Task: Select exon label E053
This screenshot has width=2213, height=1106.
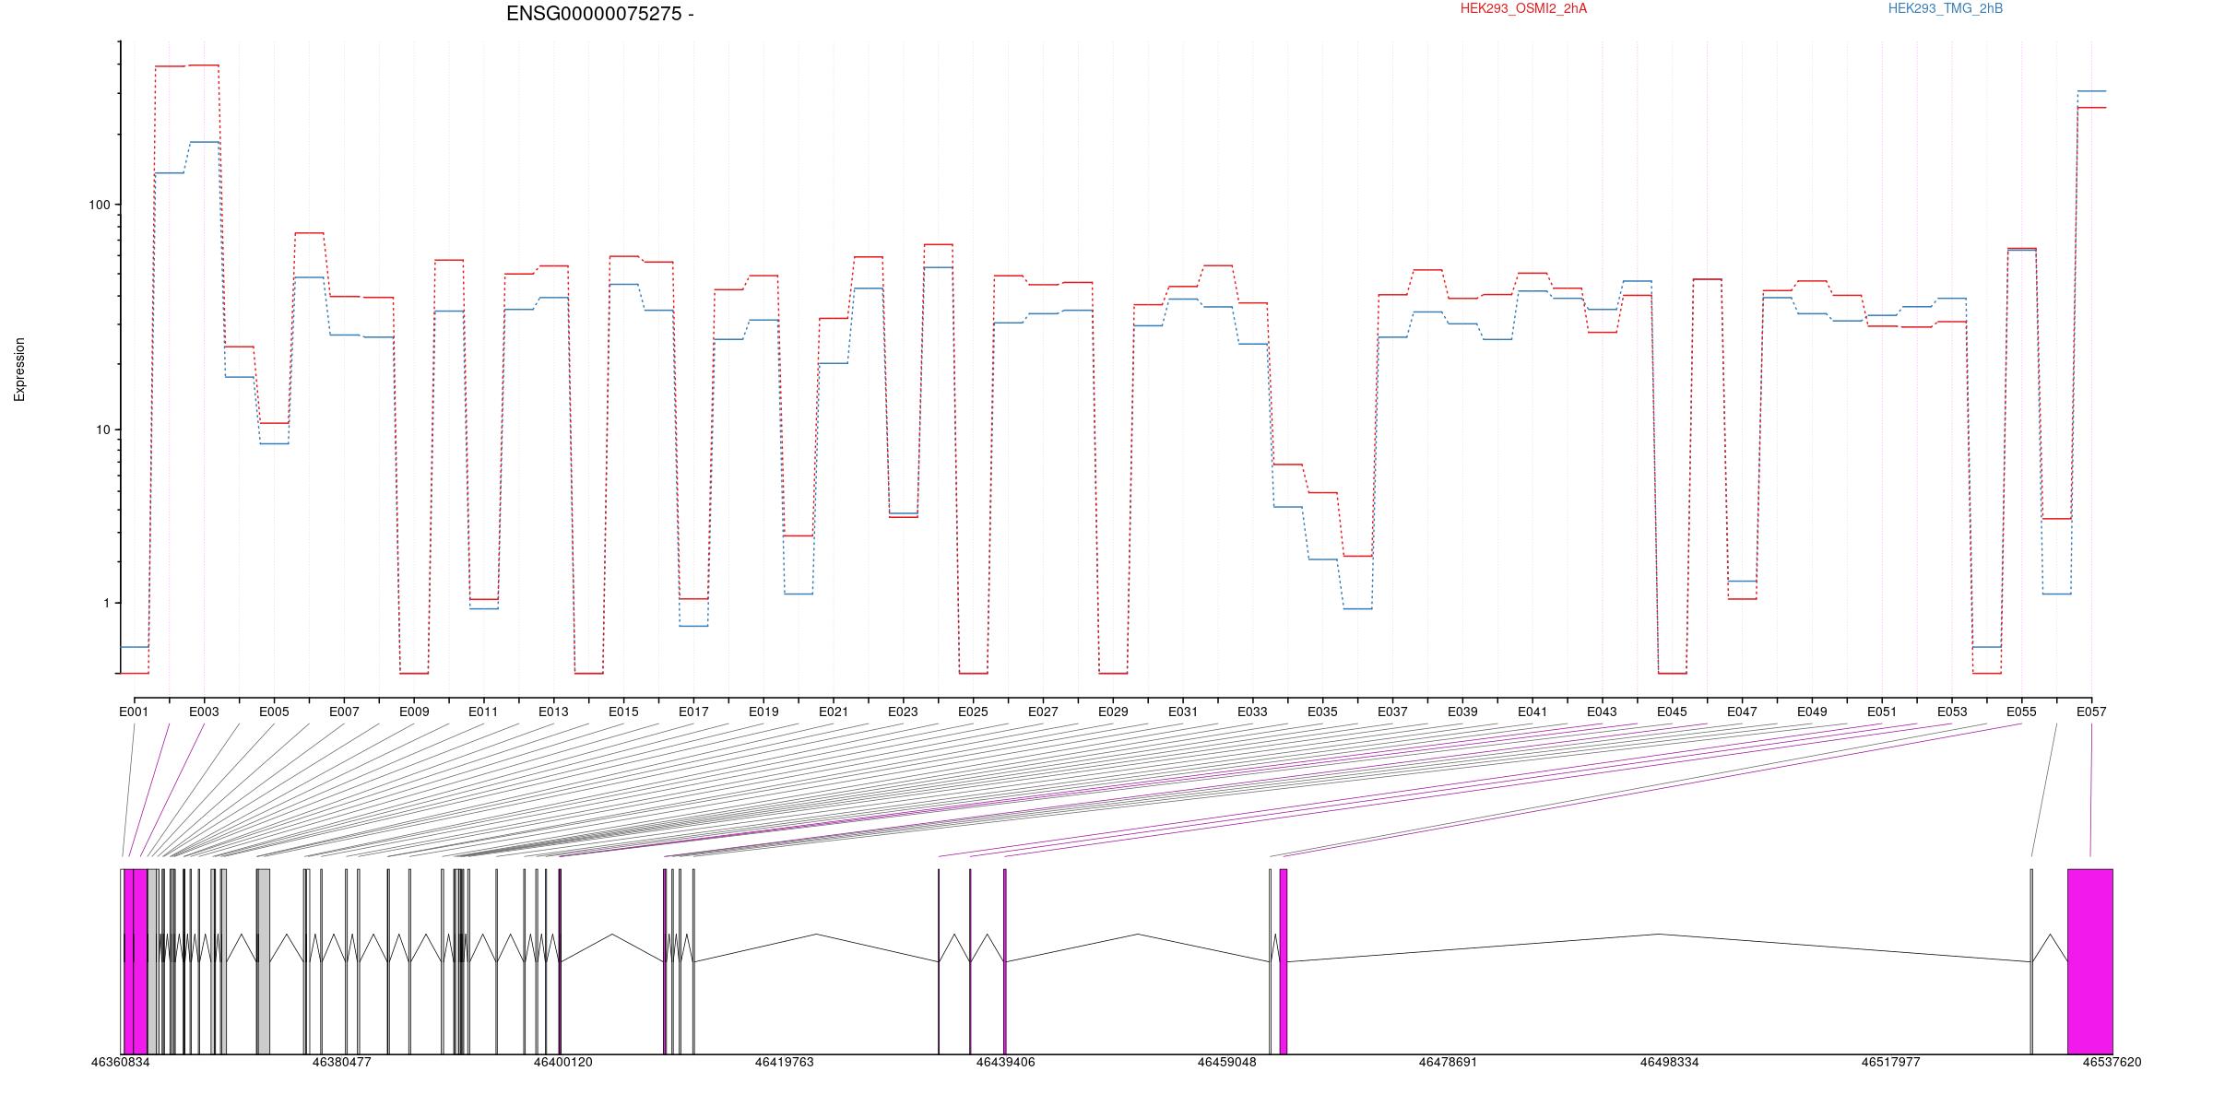Action: (x=1952, y=712)
